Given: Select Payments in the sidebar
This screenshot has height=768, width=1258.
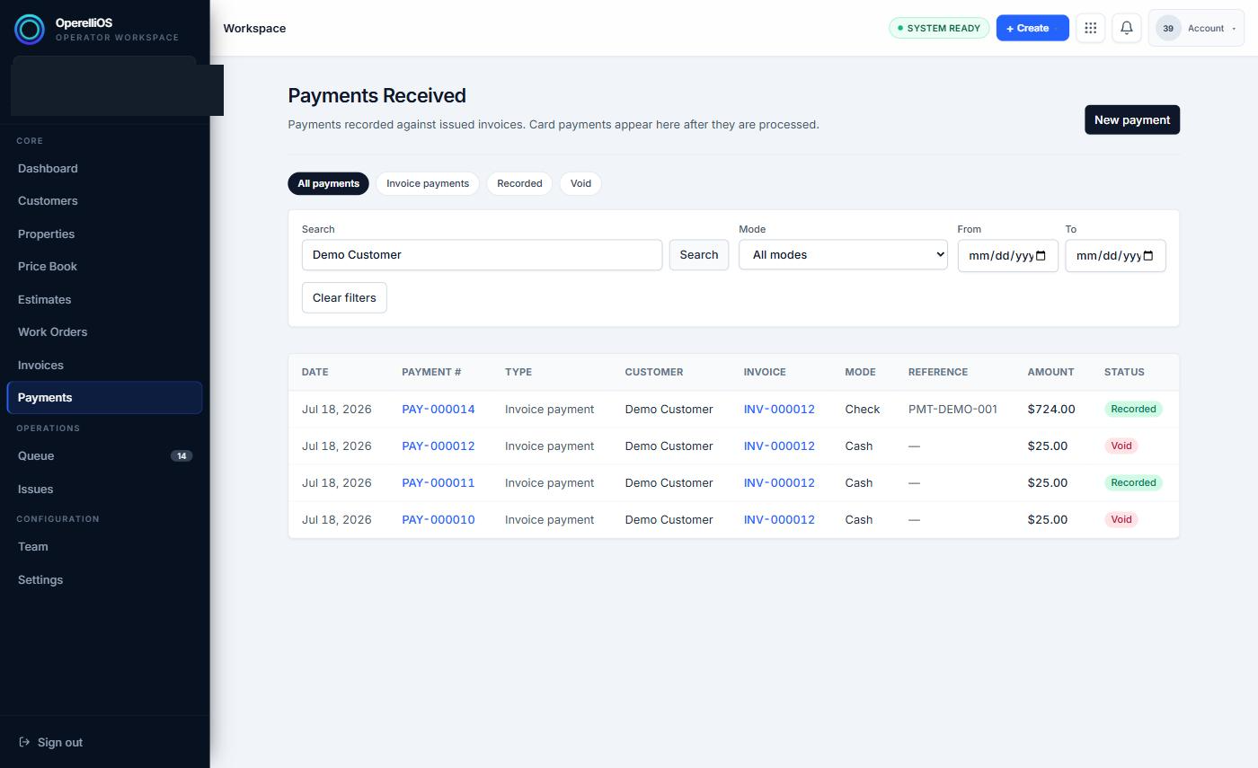Looking at the screenshot, I should 104,398.
